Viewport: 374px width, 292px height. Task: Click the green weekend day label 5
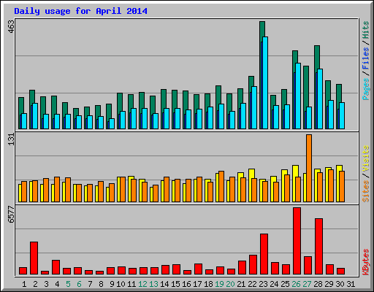pos(68,284)
